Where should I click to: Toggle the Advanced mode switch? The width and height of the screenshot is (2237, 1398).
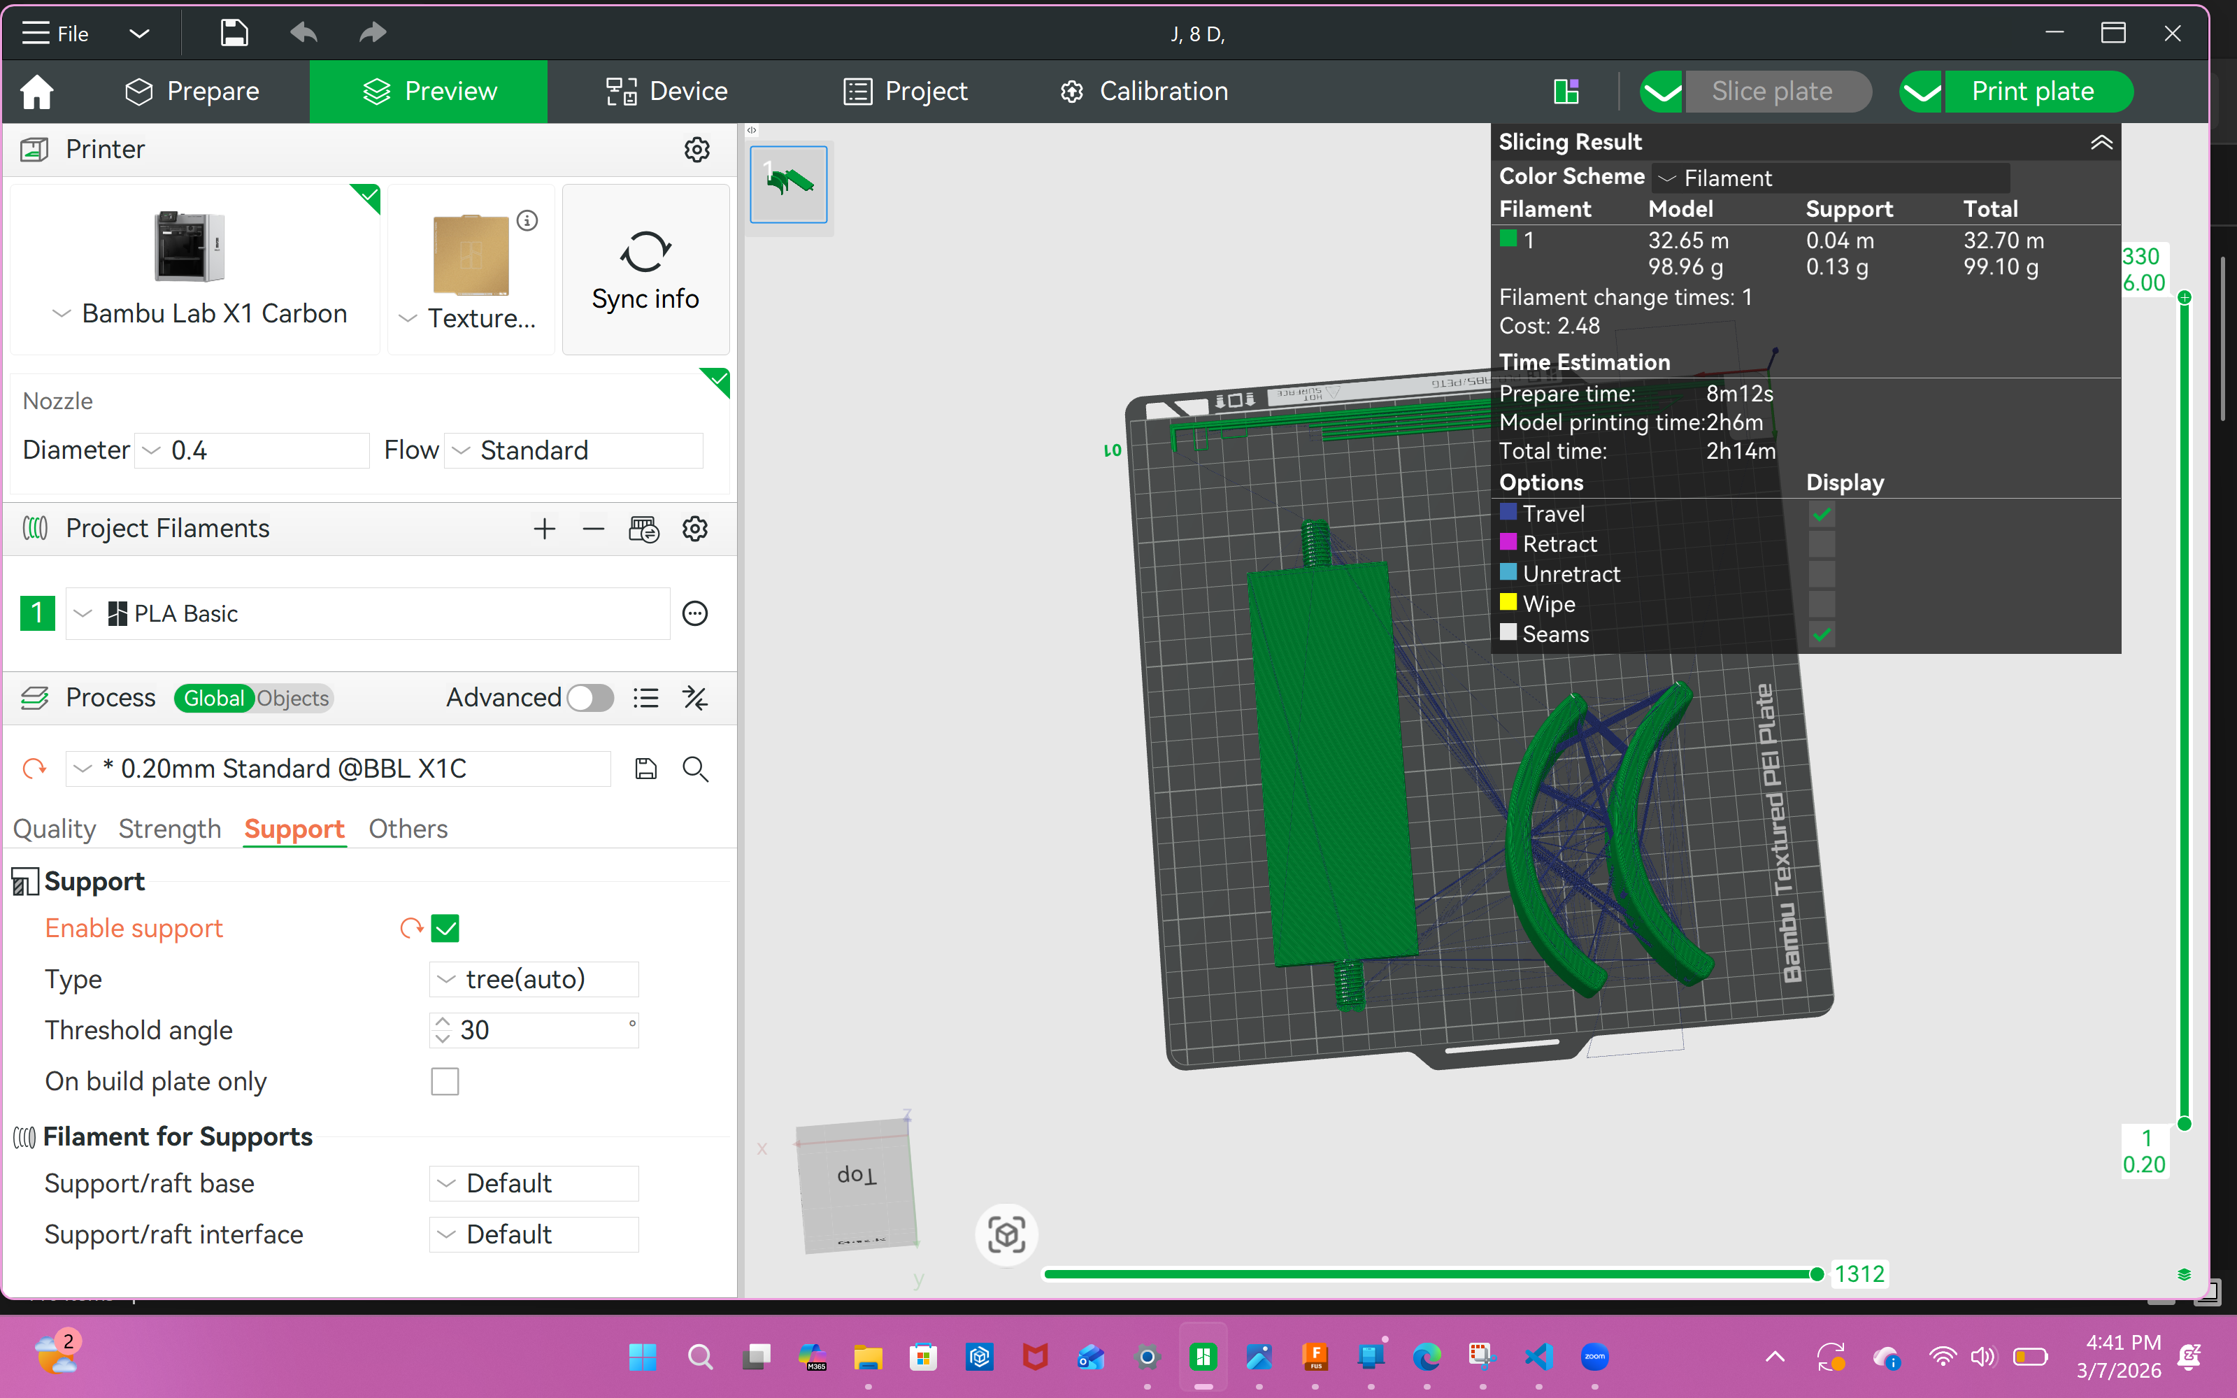pyautogui.click(x=589, y=698)
